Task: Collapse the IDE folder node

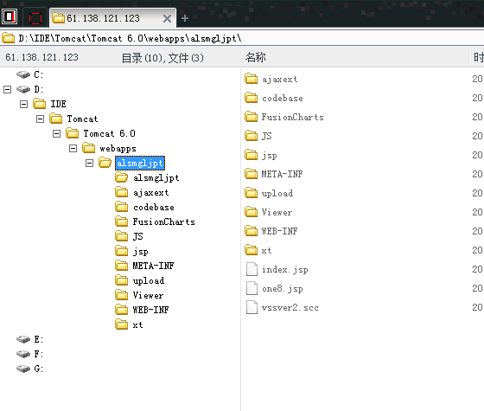Action: tap(23, 104)
